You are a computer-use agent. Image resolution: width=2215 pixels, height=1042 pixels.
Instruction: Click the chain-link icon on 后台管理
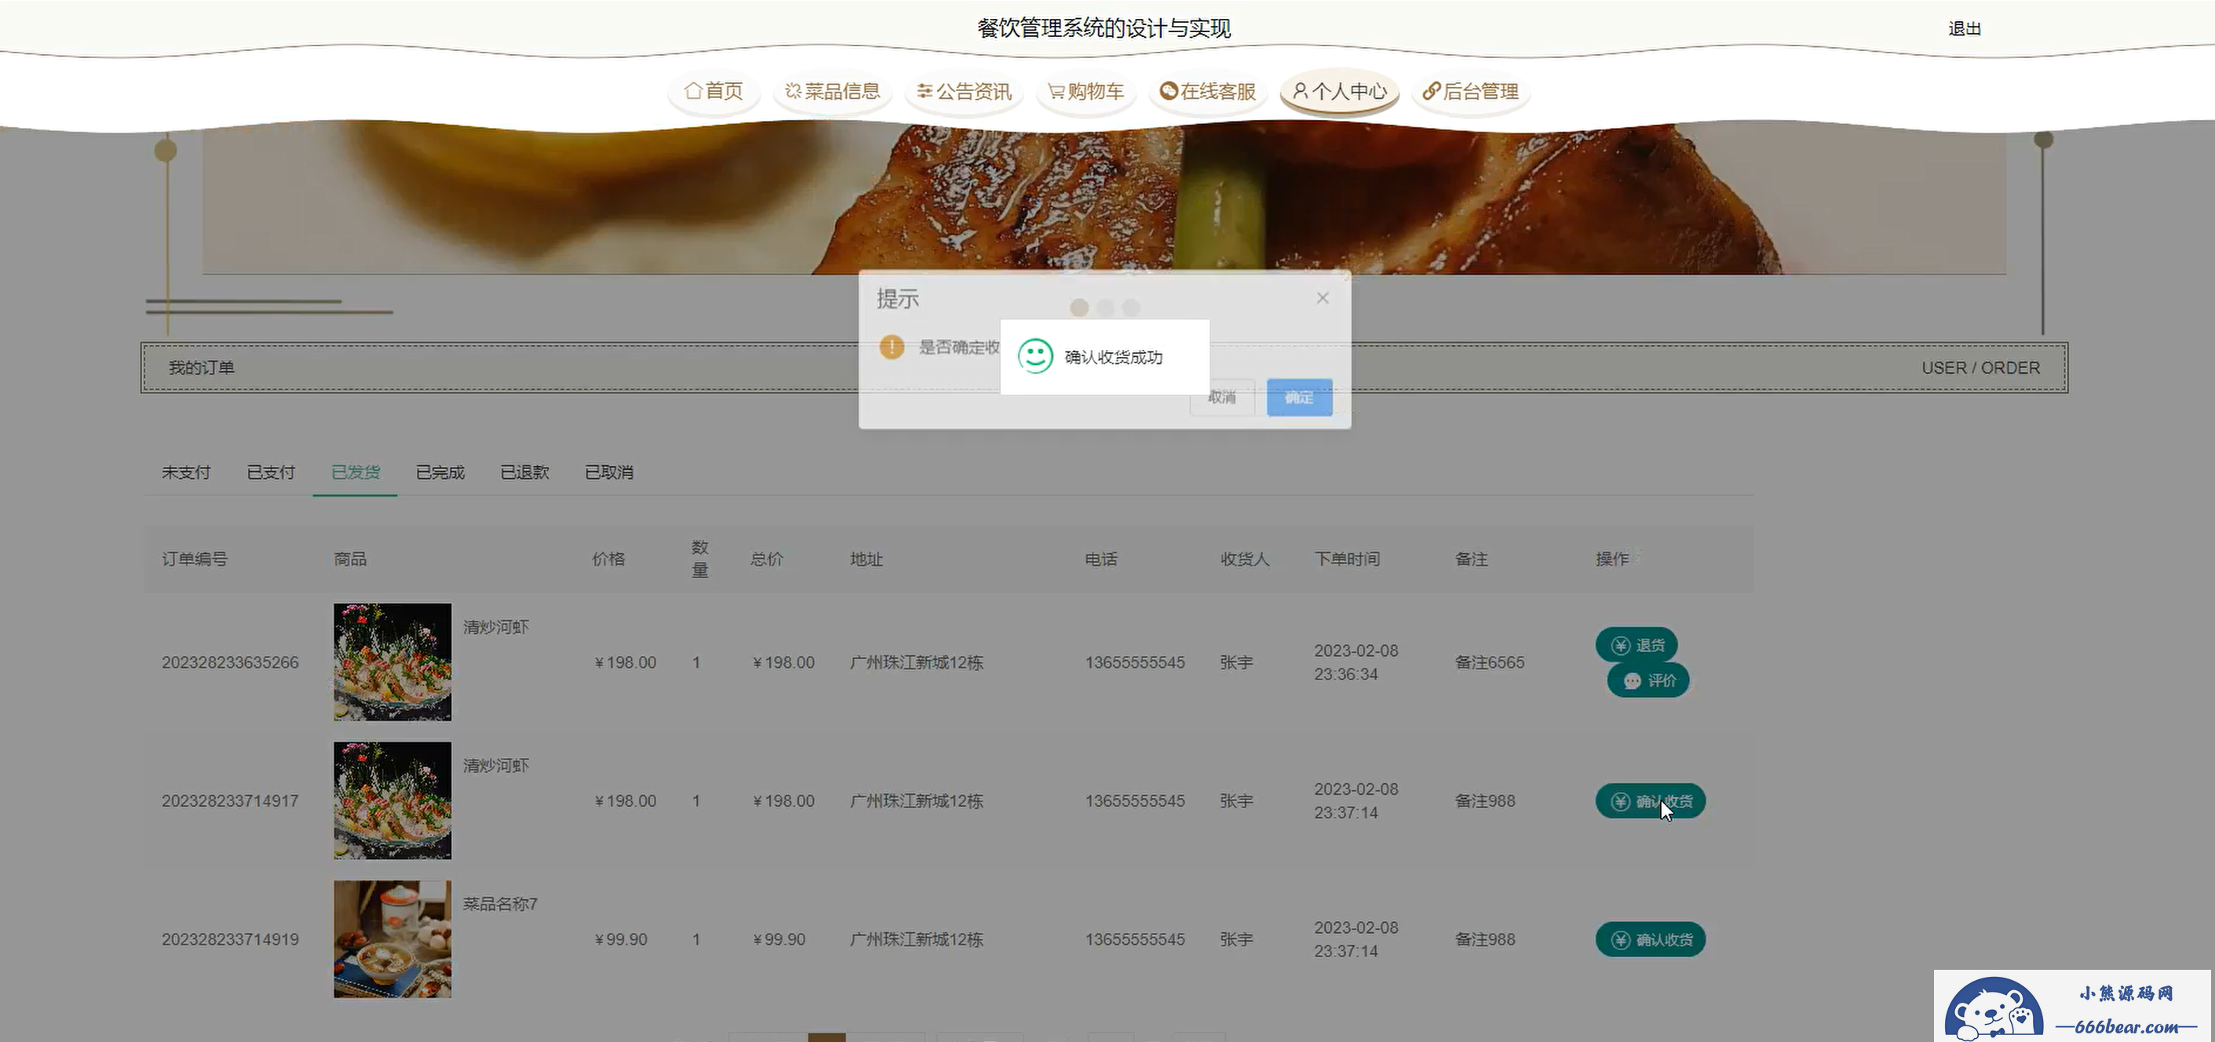pos(1431,90)
